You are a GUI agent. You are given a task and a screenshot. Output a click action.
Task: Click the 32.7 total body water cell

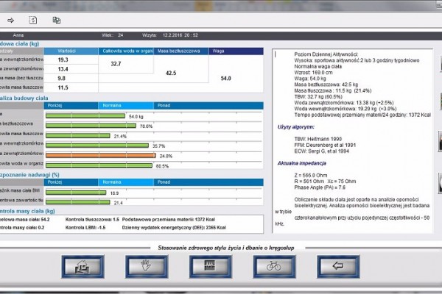click(x=116, y=64)
